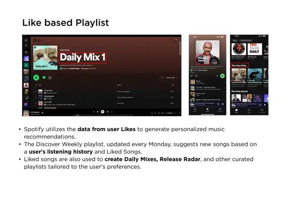The width and height of the screenshot is (284, 202).
Task: Play mini player on Release Radar phone
Action: 223,104
